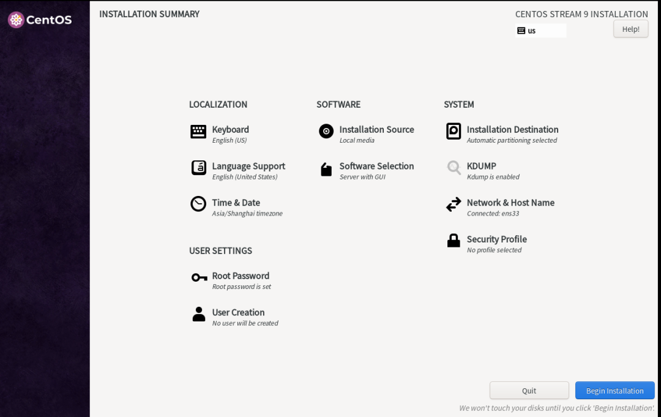Screen dimensions: 661x417
Task: Click the Root Password label
Action: (x=241, y=276)
